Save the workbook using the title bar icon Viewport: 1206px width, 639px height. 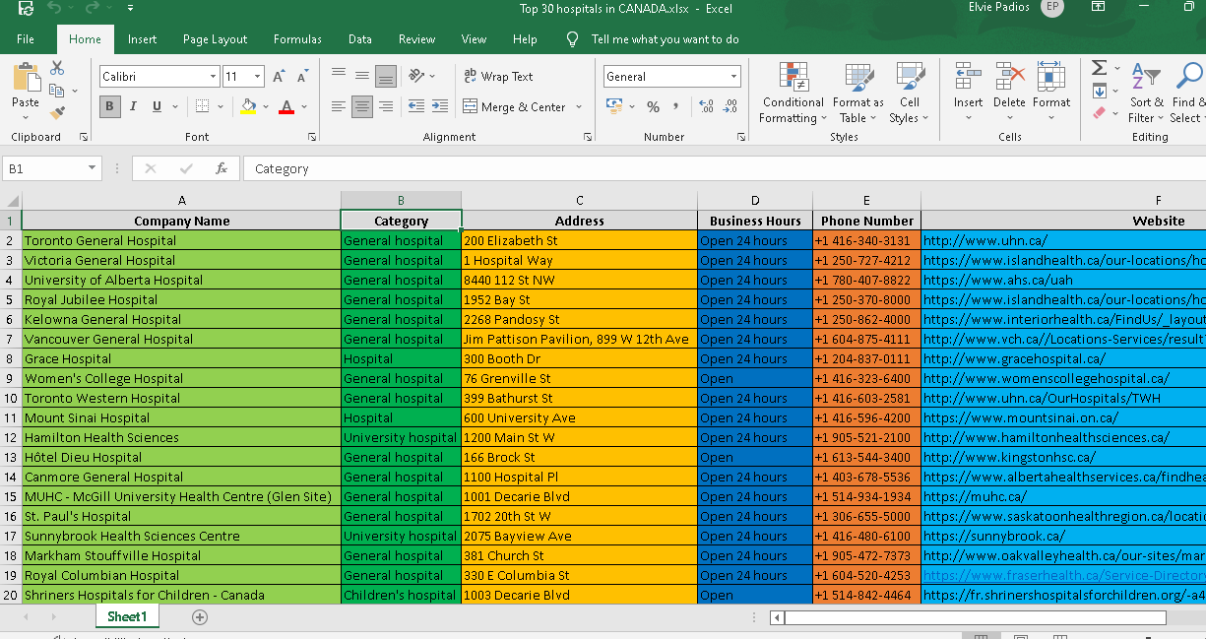pos(26,8)
